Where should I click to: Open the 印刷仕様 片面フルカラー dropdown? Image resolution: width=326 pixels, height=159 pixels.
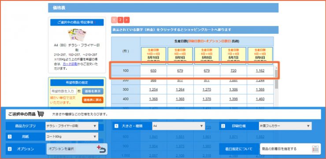point(285,126)
